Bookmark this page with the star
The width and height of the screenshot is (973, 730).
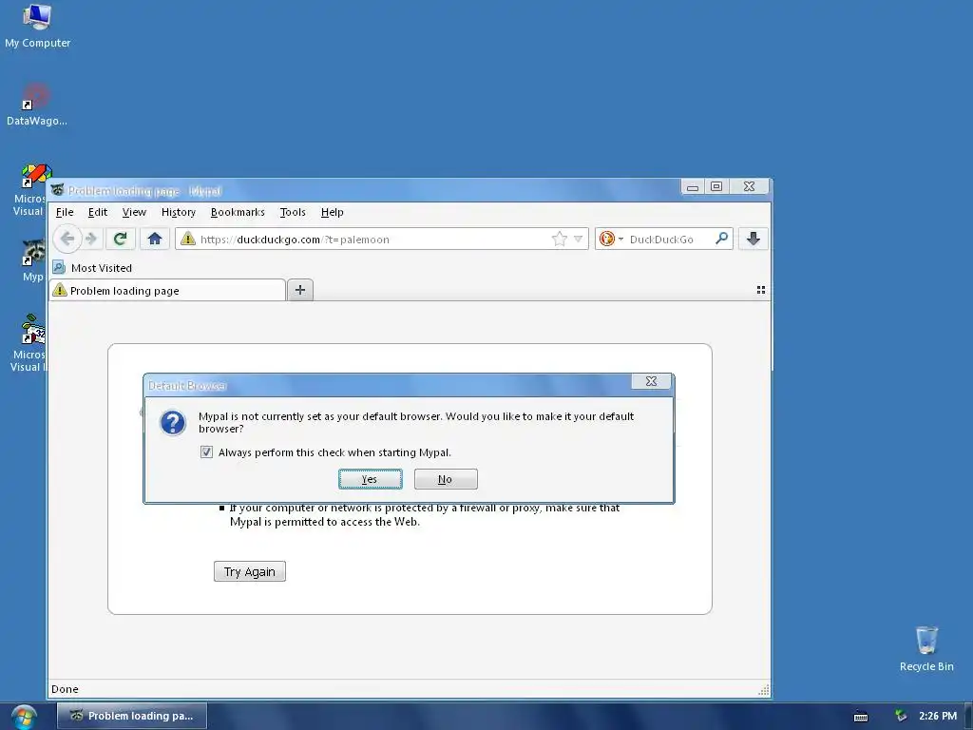559,239
